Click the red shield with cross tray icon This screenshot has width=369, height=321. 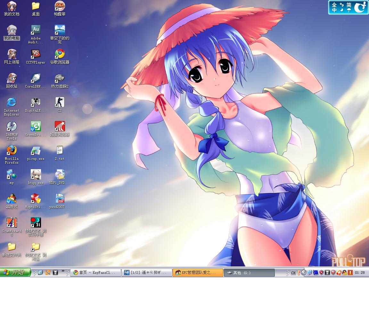click(333, 273)
